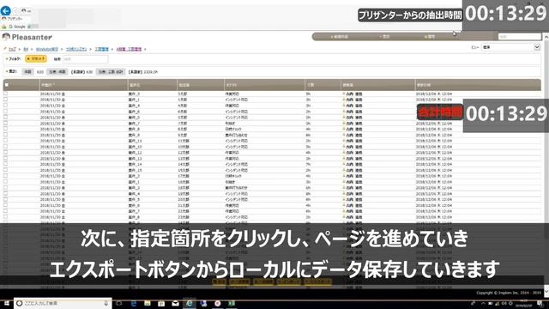Image resolution: width=549 pixels, height=309 pixels.
Task: Click the browser back arrow button
Action: [6, 10]
